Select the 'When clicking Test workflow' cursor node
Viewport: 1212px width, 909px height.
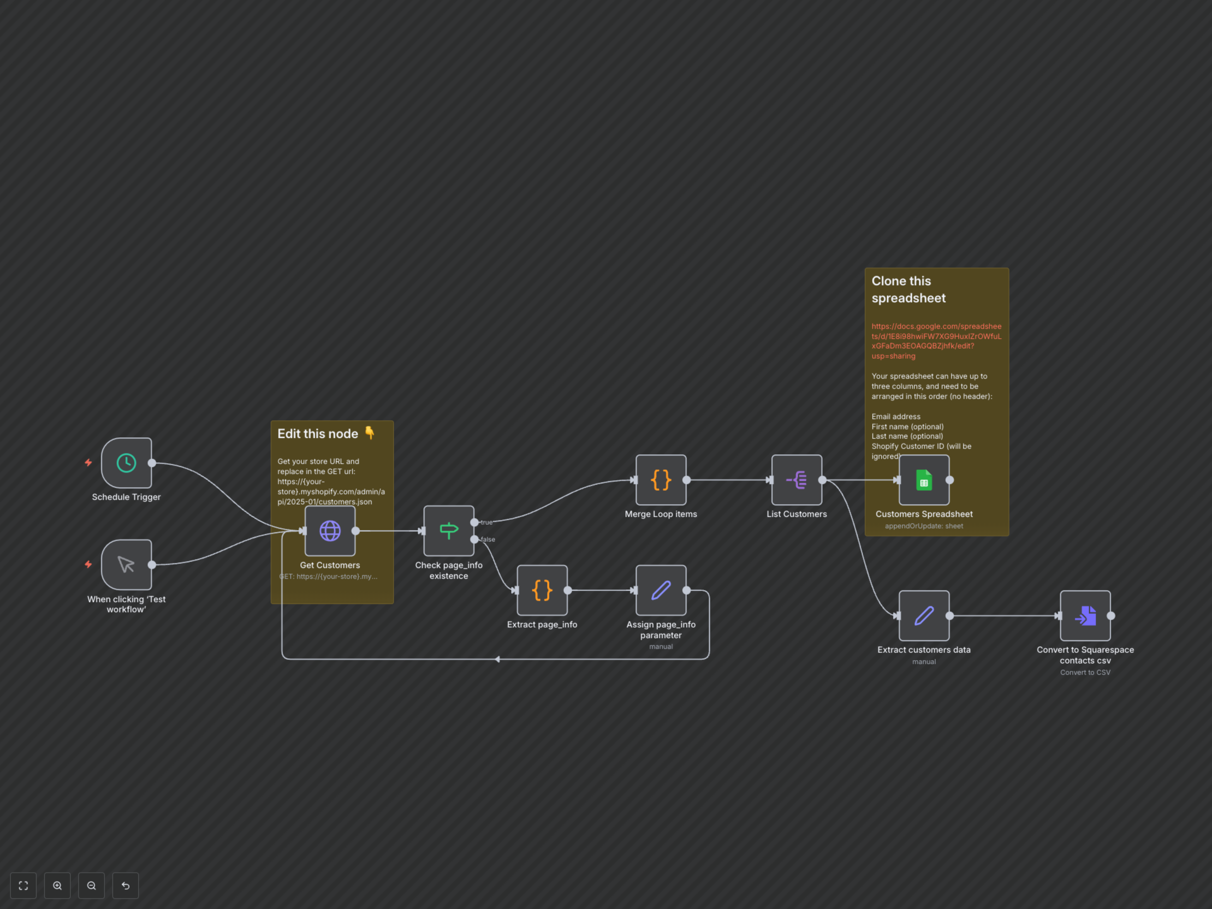tap(126, 564)
